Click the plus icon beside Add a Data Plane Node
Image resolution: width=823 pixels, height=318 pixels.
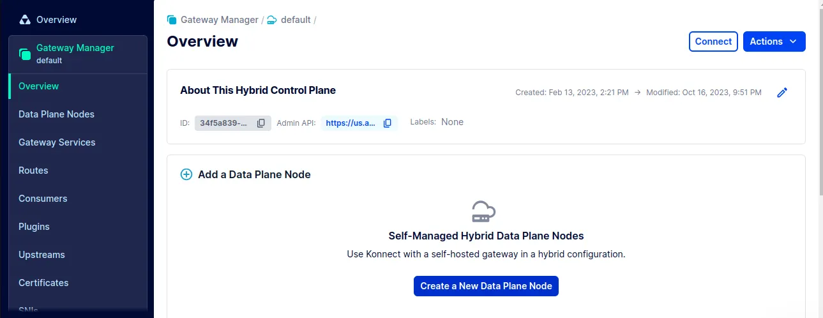tap(186, 174)
